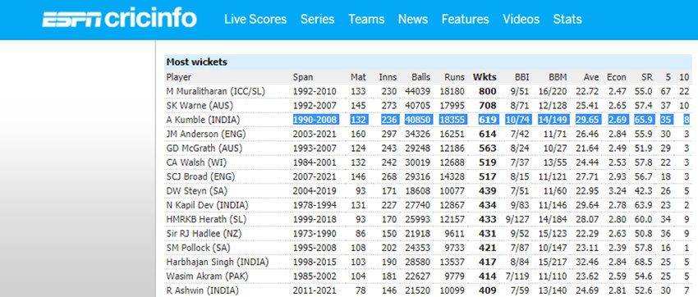
Task: Click Pollock's economy value 2.39
Action: tap(618, 248)
